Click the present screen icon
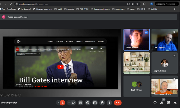Image resolution: width=180 pixels, height=108 pixels. pos(95,103)
